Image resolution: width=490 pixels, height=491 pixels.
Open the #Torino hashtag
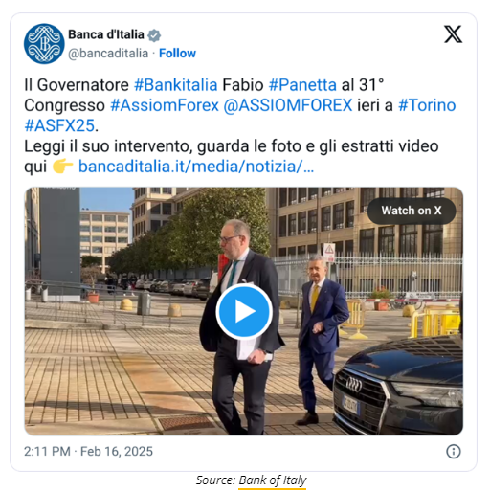click(427, 105)
